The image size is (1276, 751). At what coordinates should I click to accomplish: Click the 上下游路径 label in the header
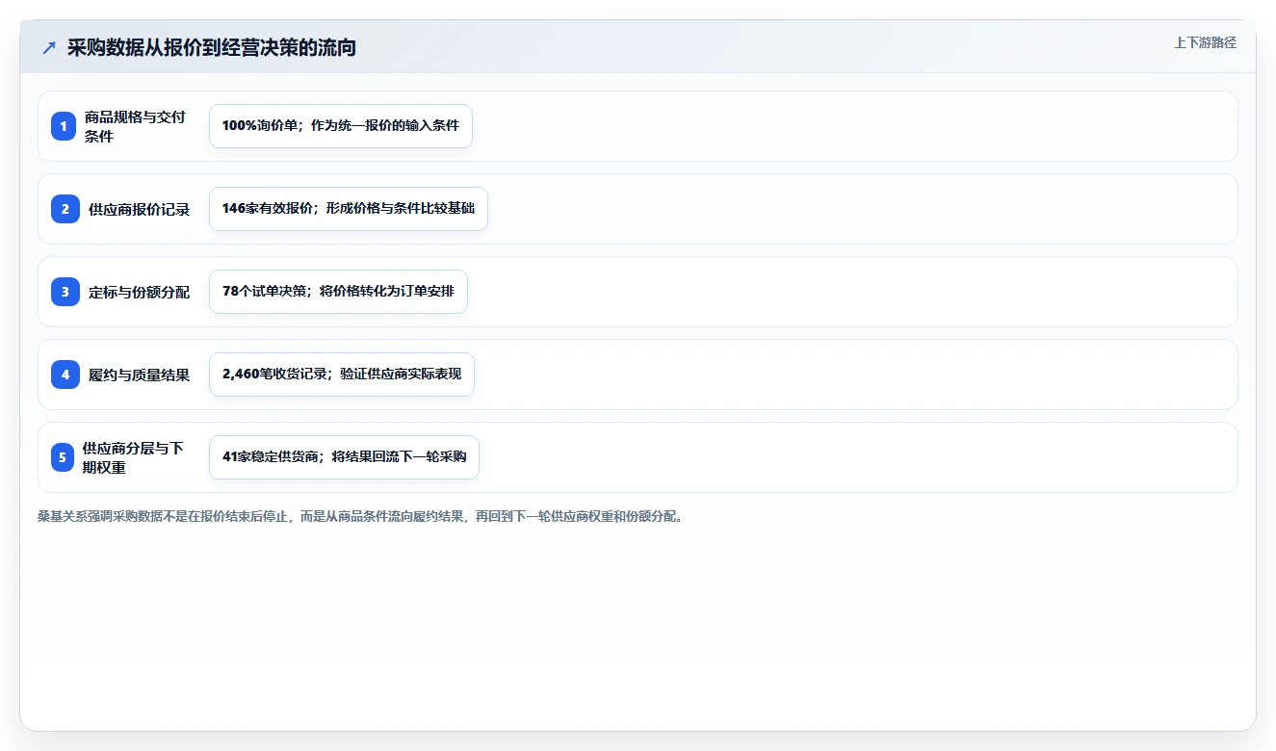pos(1205,42)
